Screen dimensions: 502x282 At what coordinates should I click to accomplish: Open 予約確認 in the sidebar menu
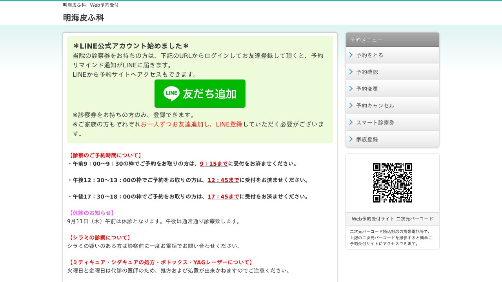[367, 72]
